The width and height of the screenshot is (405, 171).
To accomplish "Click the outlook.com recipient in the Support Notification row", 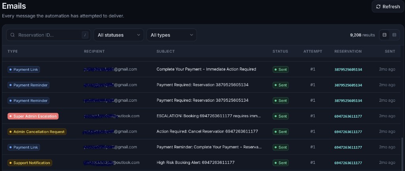I will (x=112, y=162).
